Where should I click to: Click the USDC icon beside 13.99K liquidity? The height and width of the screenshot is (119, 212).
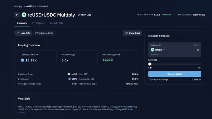click(x=22, y=60)
